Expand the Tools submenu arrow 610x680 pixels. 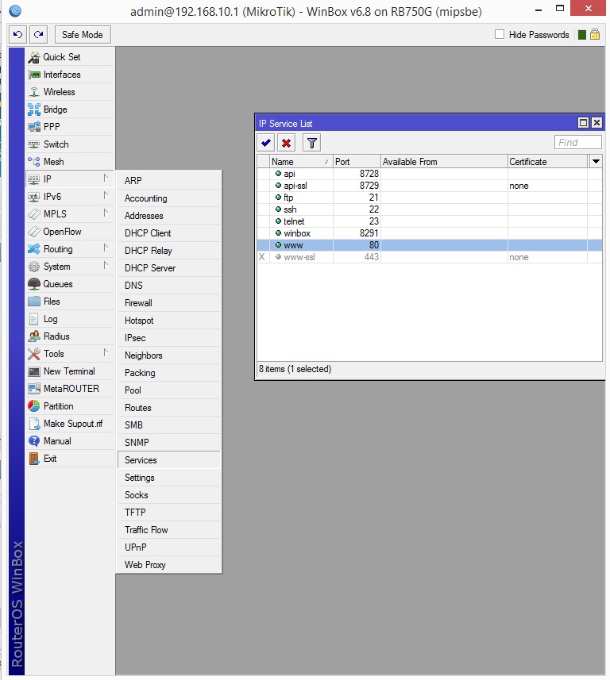point(106,352)
